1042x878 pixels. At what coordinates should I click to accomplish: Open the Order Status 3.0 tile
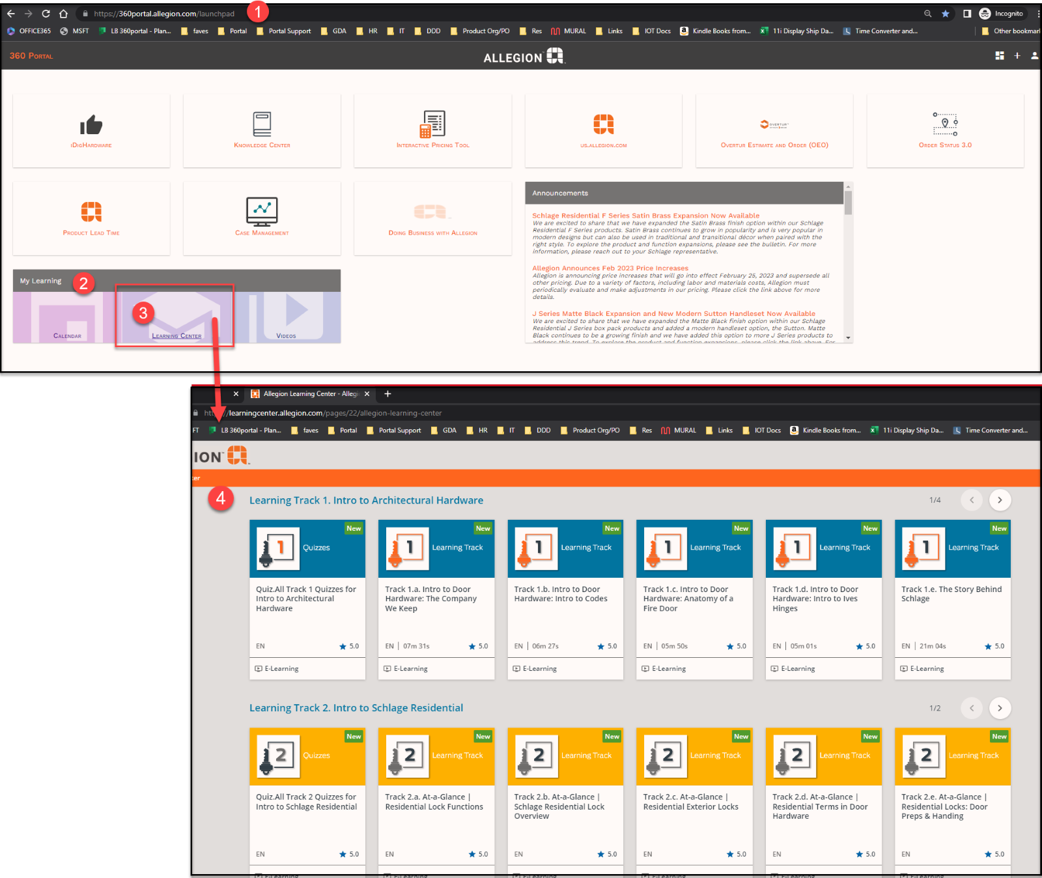click(945, 131)
